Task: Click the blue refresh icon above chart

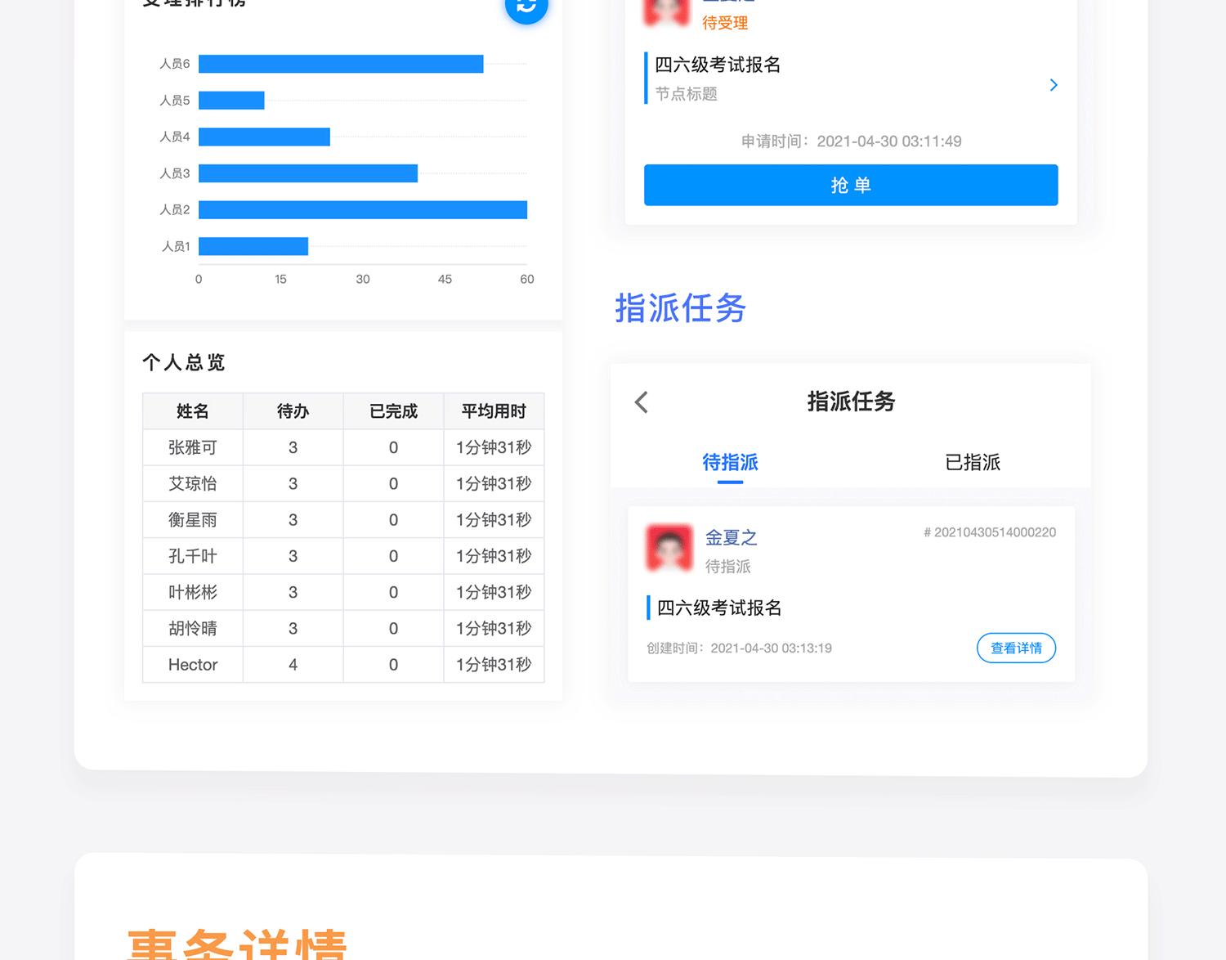Action: [x=526, y=7]
